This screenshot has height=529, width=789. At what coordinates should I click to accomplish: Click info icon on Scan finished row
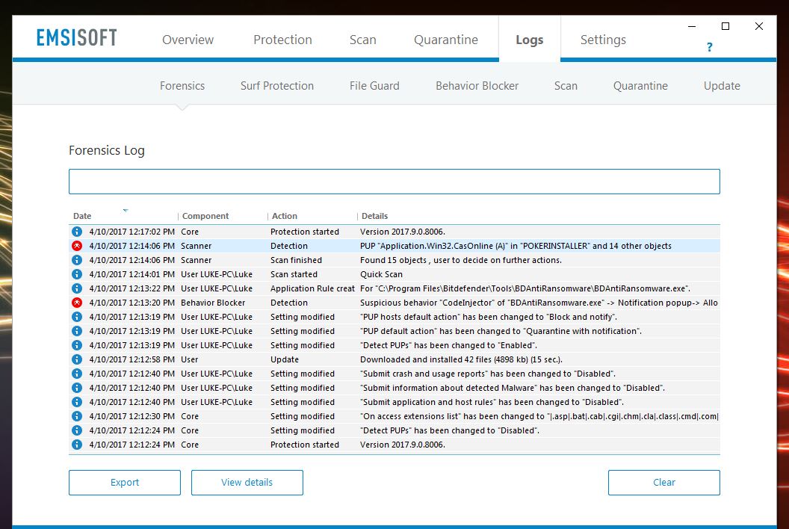[76, 260]
